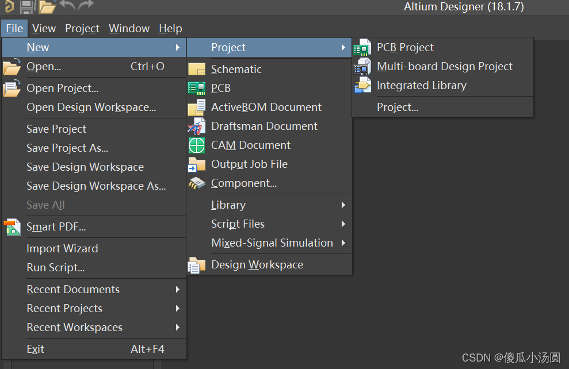The width and height of the screenshot is (569, 369).
Task: Click the Altium logo icon in the title bar
Action: (x=9, y=6)
